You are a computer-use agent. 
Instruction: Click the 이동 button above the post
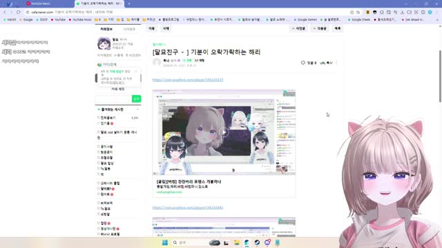(x=152, y=28)
